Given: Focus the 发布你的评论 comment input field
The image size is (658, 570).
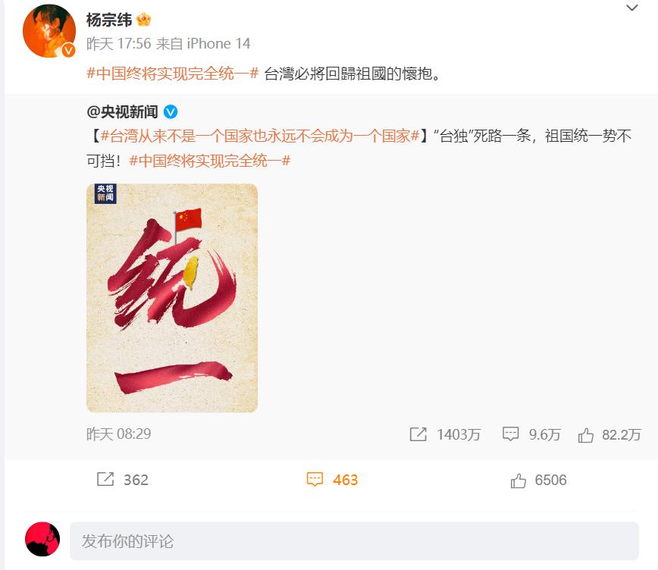Looking at the screenshot, I should (354, 541).
